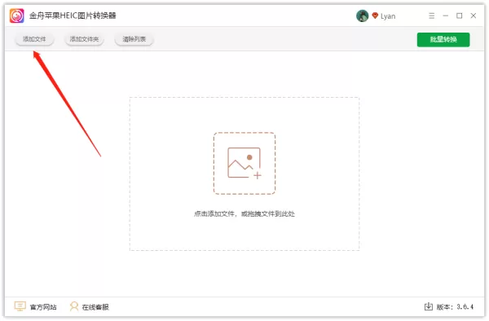Maximize the converter window

coord(460,15)
